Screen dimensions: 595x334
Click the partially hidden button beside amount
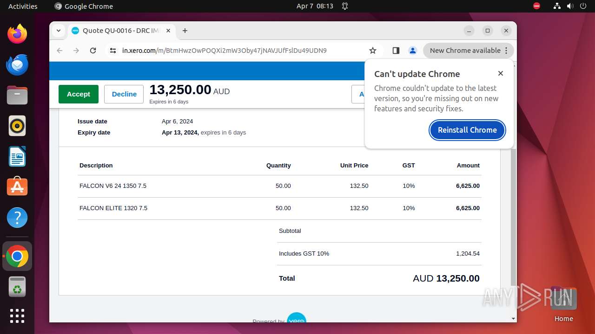358,94
